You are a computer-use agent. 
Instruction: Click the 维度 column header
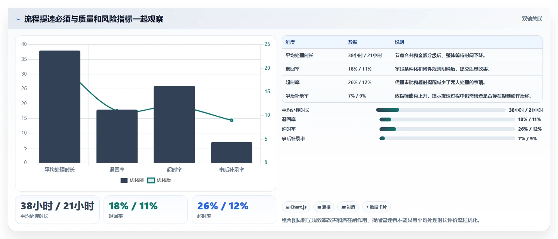tap(290, 42)
